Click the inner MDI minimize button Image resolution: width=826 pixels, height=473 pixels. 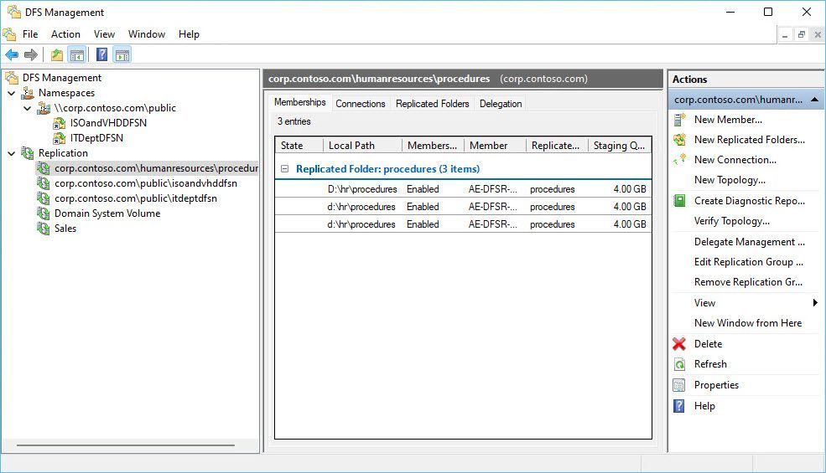point(785,34)
